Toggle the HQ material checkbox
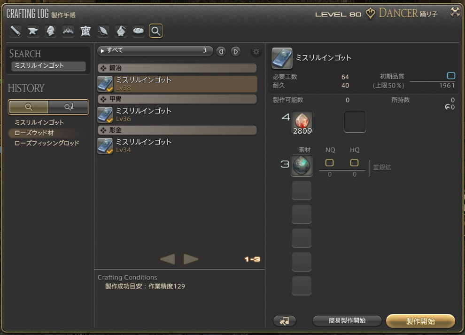This screenshot has height=335, width=465. [x=354, y=163]
